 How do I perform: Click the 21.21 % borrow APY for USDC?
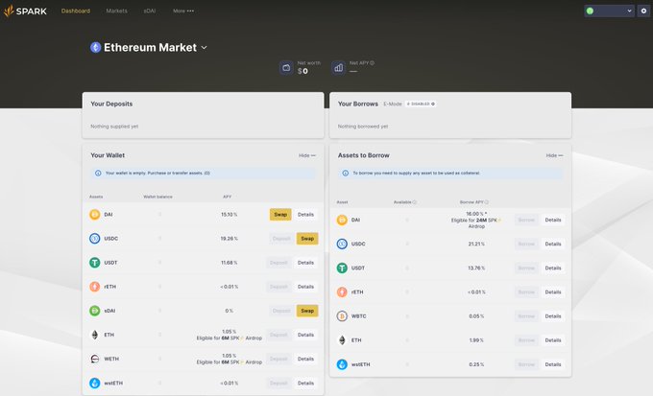pyautogui.click(x=476, y=244)
